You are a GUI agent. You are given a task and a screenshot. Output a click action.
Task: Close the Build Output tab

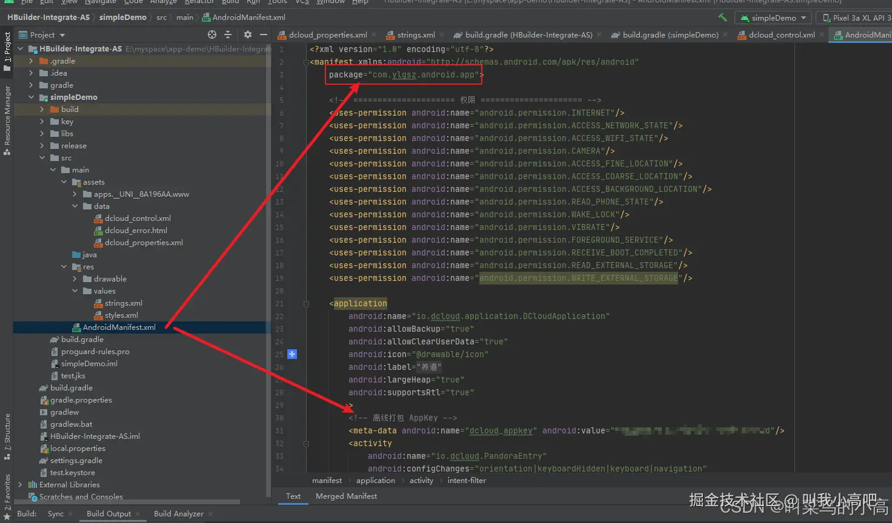pyautogui.click(x=138, y=514)
